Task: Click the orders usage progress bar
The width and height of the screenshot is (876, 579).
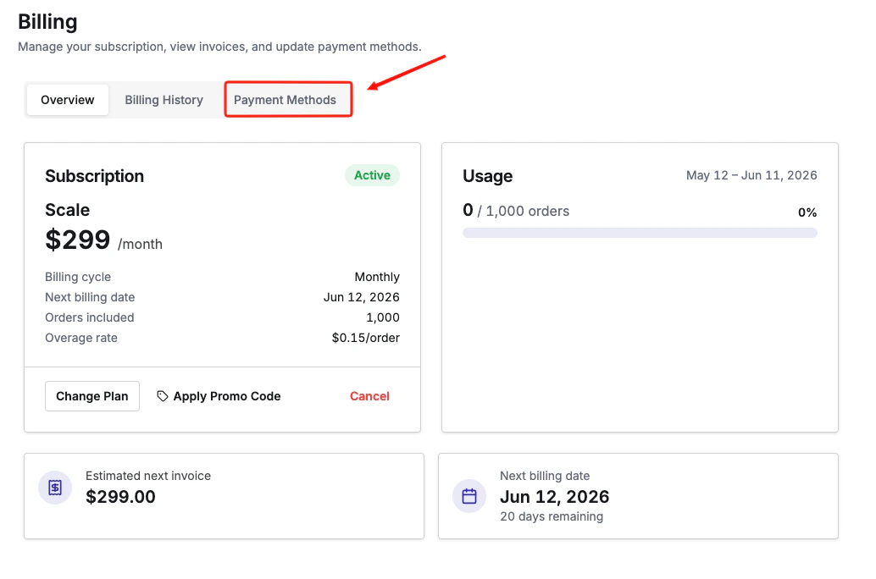Action: coord(640,233)
